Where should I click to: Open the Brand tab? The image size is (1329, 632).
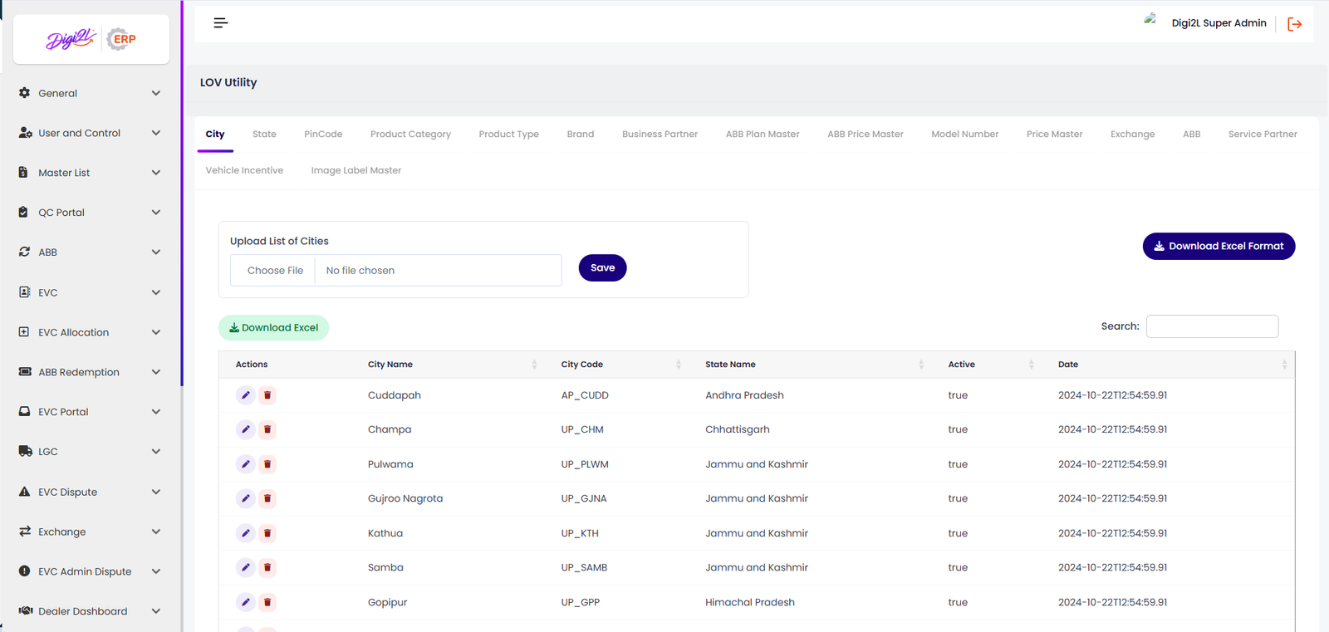[581, 134]
